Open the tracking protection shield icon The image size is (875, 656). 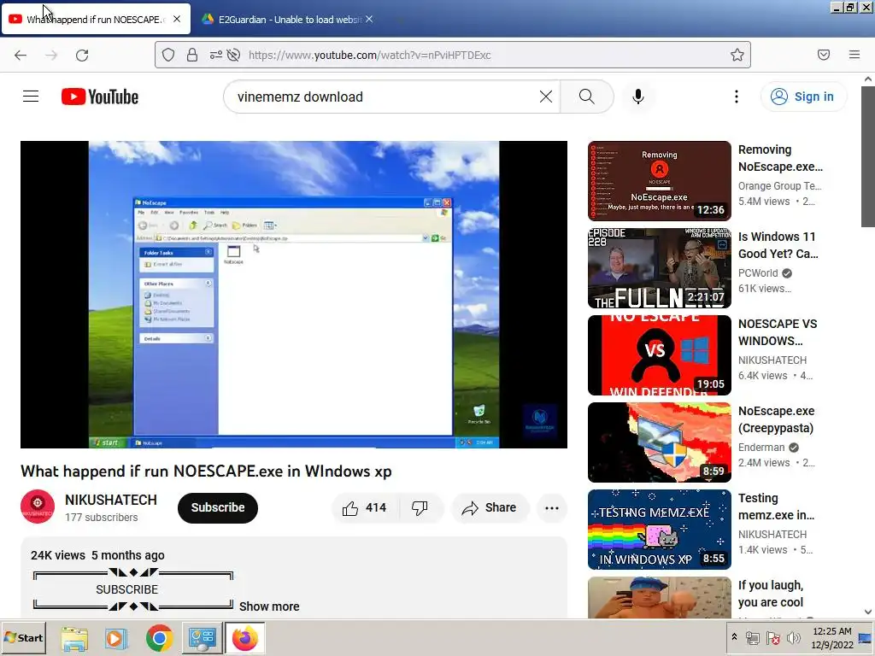pos(168,55)
